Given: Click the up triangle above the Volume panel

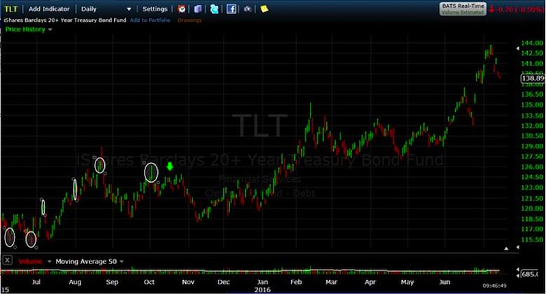Looking at the screenshot, I should pos(506,248).
